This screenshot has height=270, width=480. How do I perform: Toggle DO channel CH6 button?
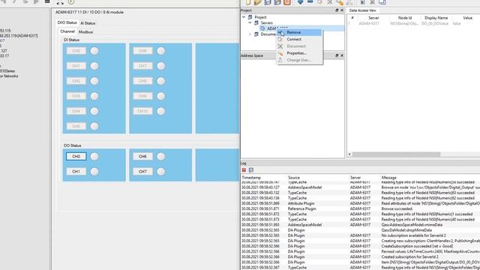click(x=142, y=157)
